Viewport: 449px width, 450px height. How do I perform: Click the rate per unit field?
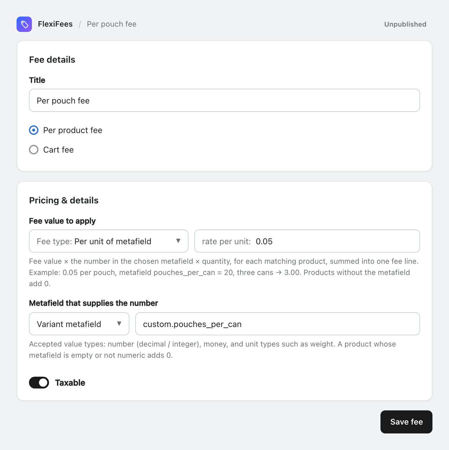tap(307, 241)
